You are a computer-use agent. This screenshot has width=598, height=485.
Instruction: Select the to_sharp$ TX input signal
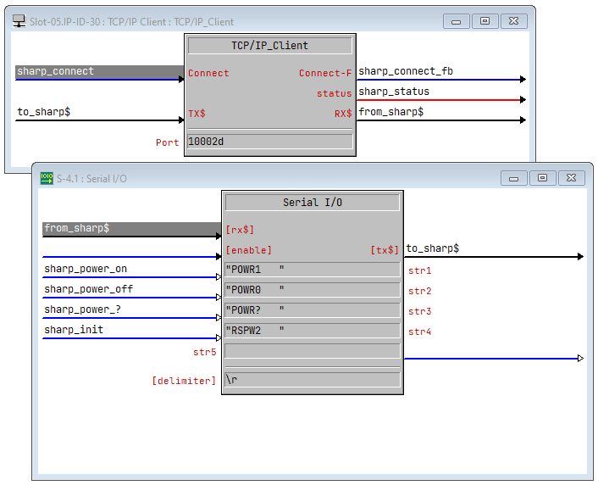pyautogui.click(x=44, y=112)
